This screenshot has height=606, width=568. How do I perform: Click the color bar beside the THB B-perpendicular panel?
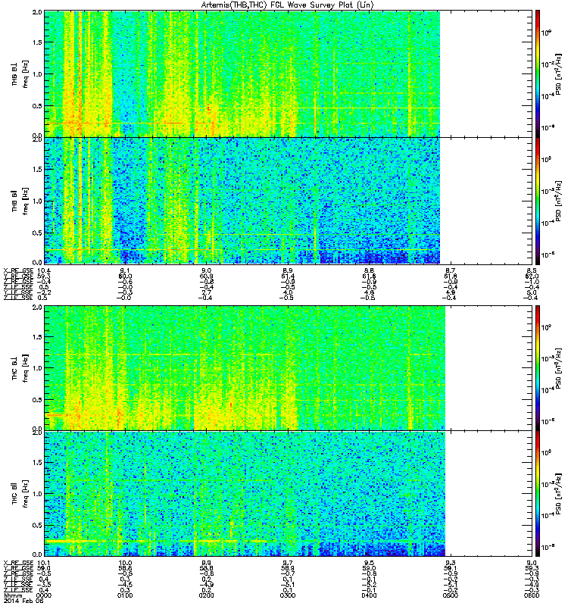click(x=538, y=73)
